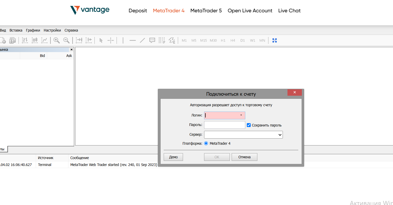393x205 pixels.
Task: Select the H1 timeframe button
Action: tap(223, 40)
